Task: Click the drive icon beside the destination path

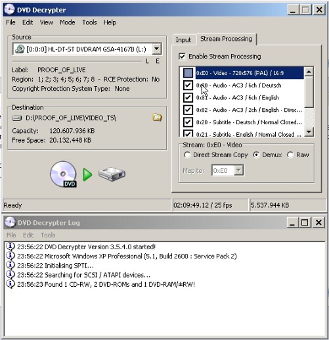Action: pyautogui.click(x=17, y=118)
